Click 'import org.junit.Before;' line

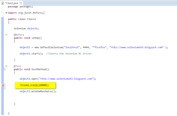[25, 13]
